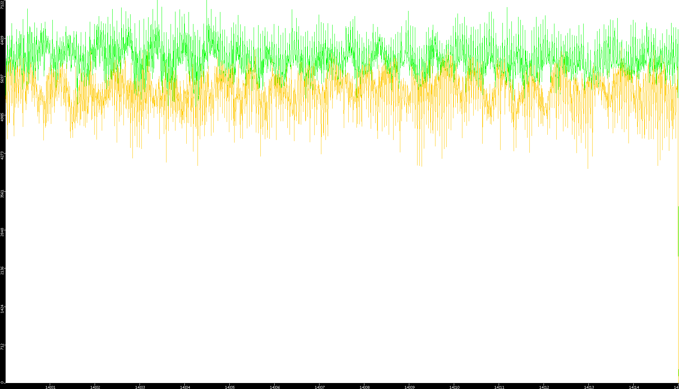
Task: Select the 14:06 time axis label
Action: click(275, 387)
